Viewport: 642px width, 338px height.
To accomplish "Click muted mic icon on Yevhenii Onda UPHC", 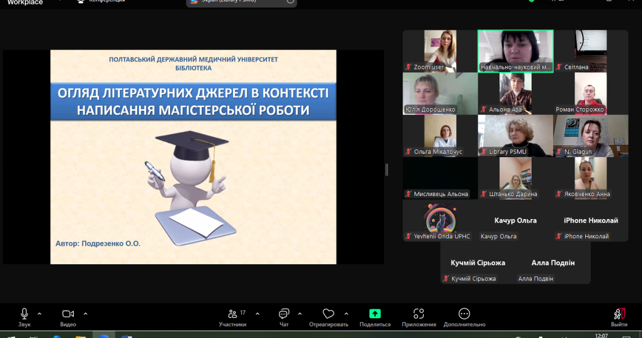I will coord(408,237).
